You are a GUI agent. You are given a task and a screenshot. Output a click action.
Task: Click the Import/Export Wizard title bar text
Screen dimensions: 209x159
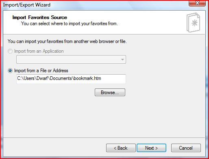coord(27,5)
